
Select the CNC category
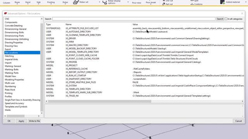[7, 19]
